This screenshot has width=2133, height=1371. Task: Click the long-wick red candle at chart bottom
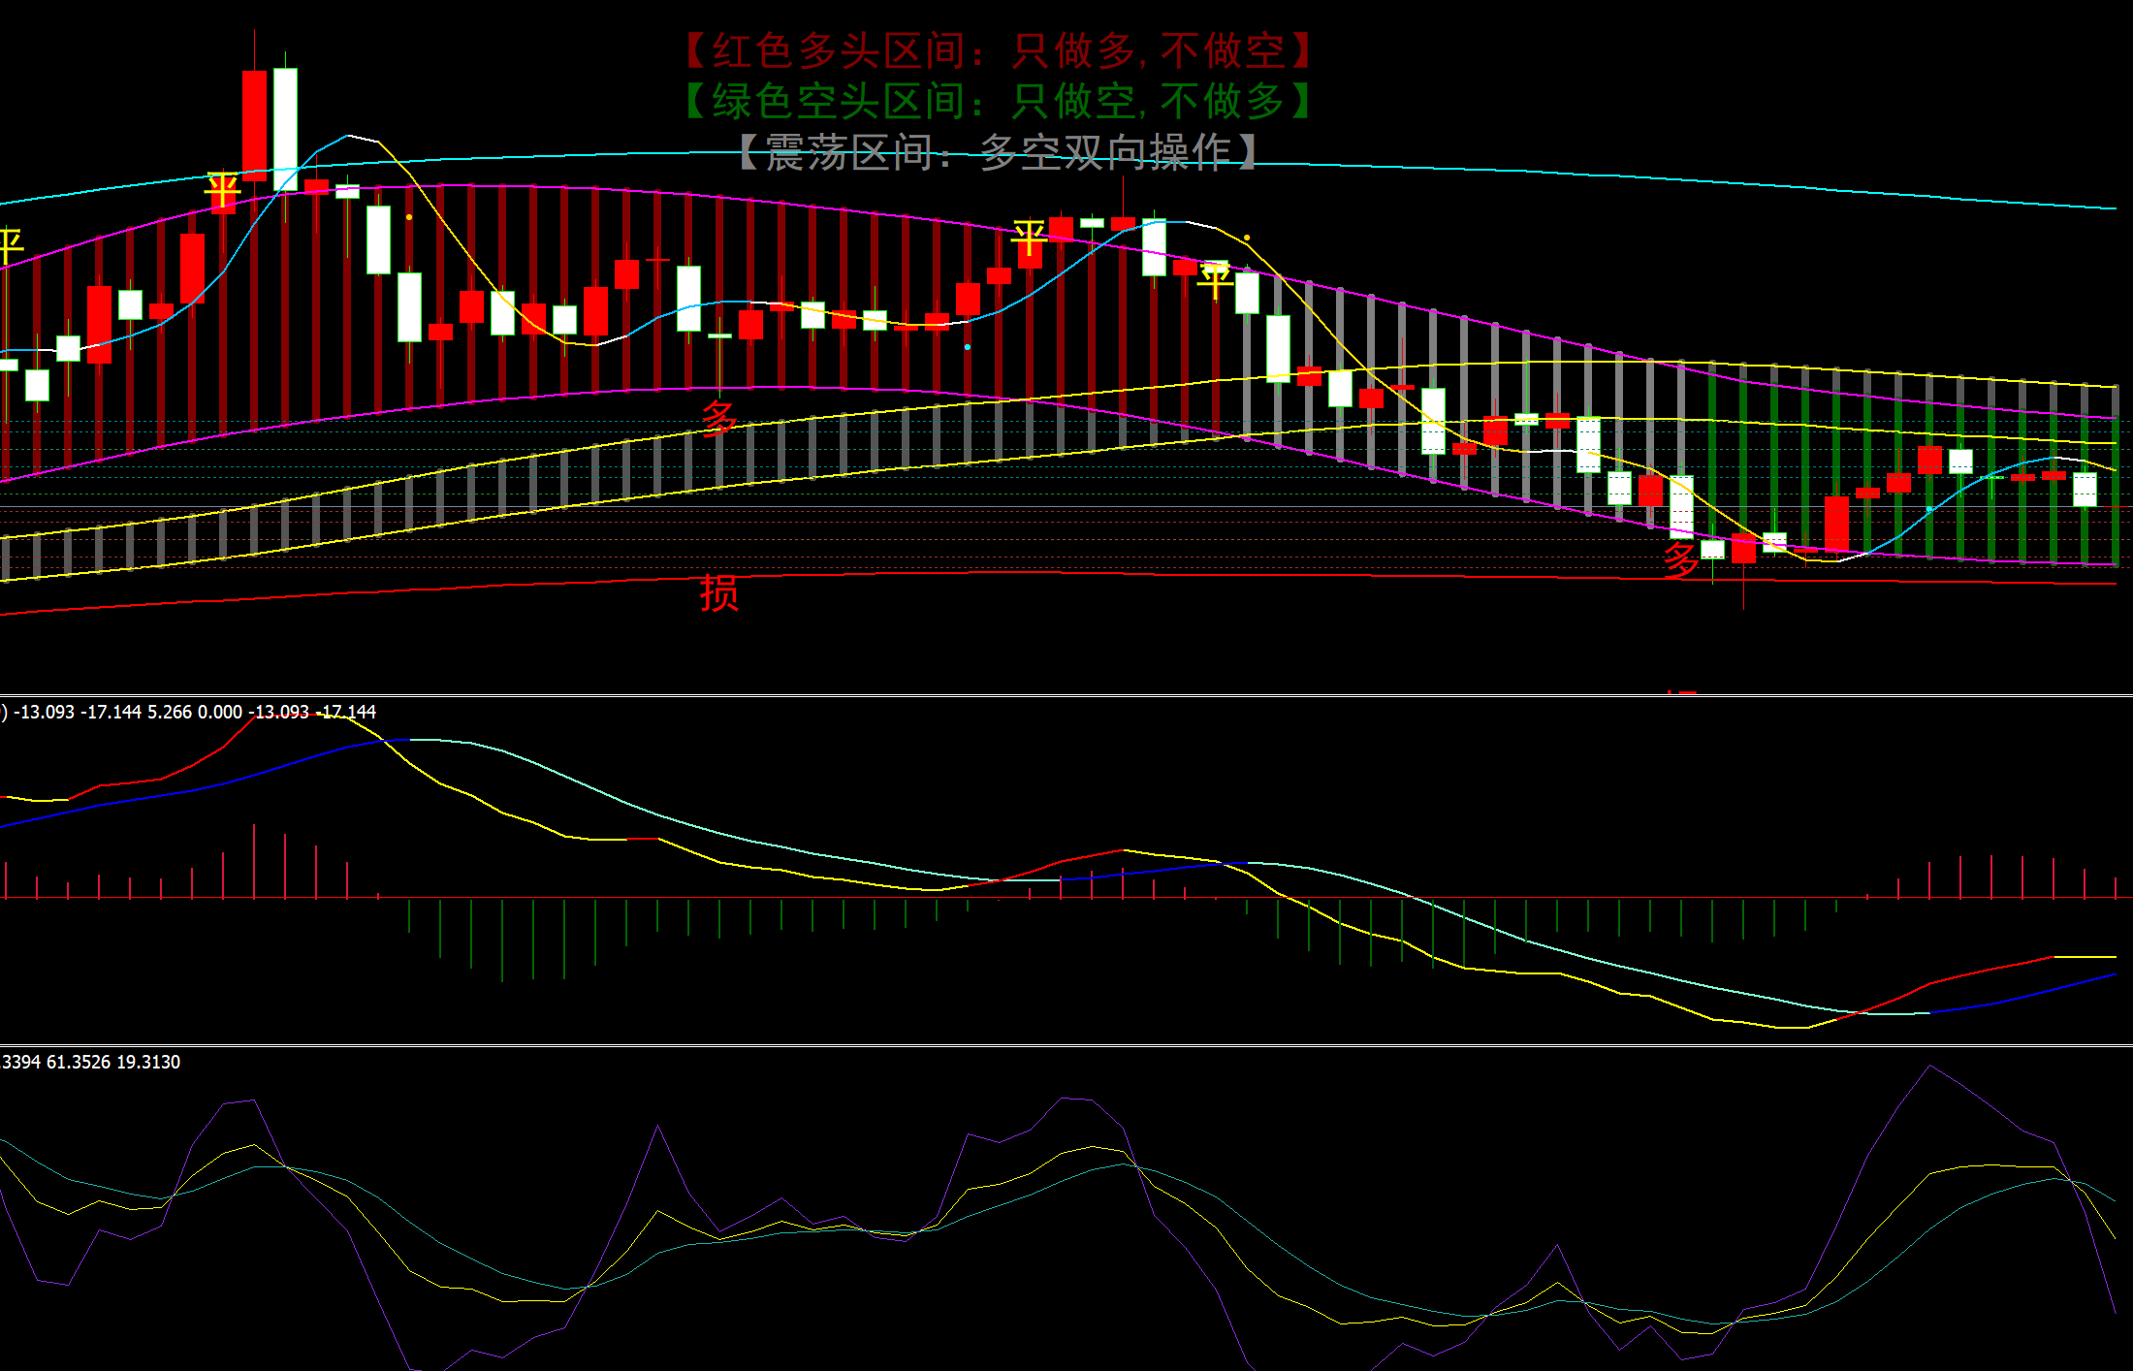pyautogui.click(x=1743, y=549)
